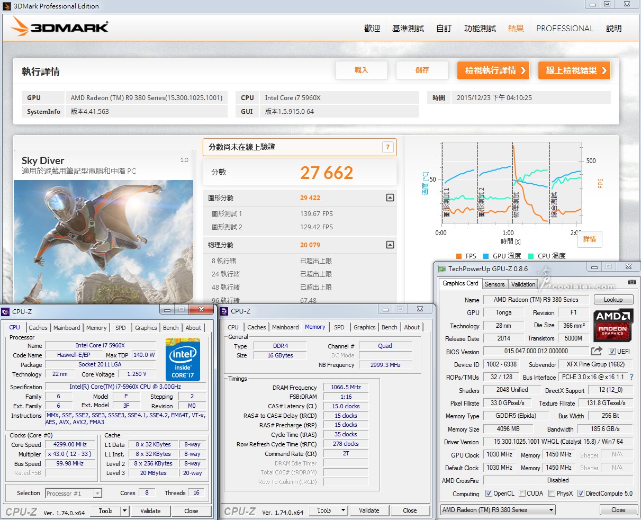Click the 圖形測試 1 row showing 139.67 FPS

[x=300, y=214]
